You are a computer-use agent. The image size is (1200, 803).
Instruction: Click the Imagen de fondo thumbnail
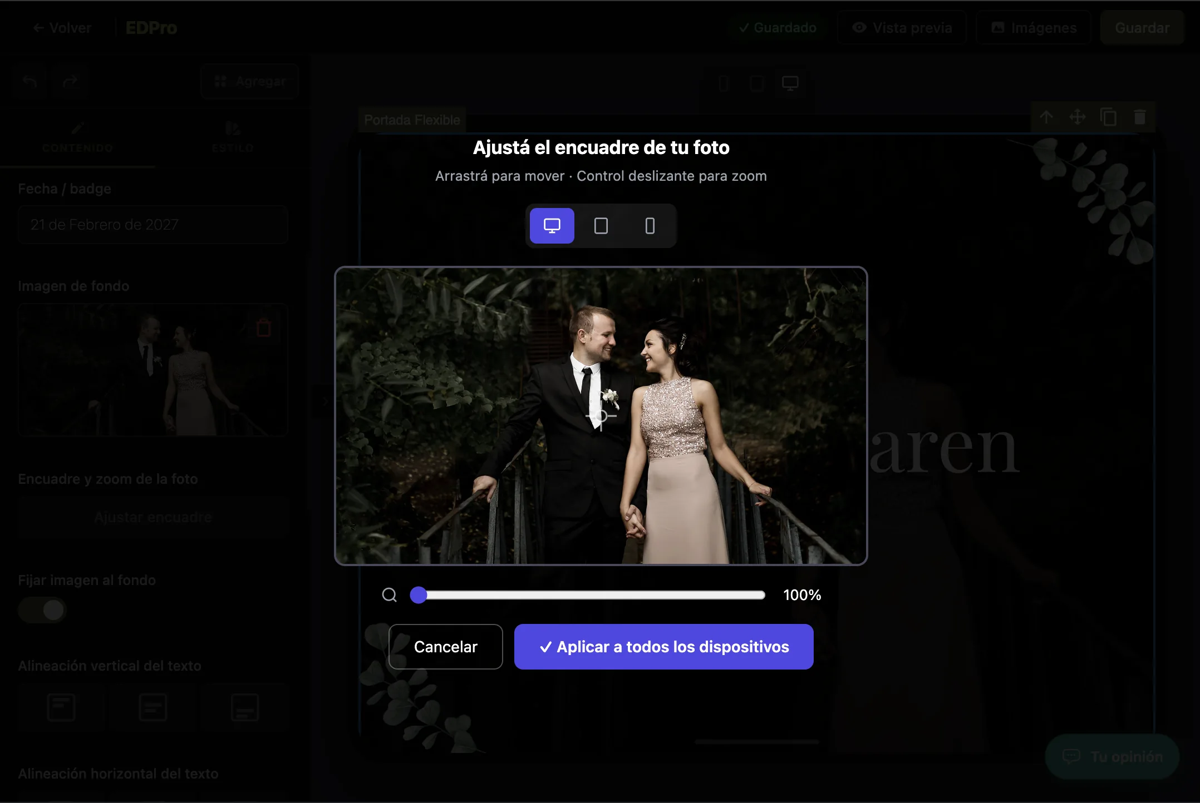click(153, 370)
